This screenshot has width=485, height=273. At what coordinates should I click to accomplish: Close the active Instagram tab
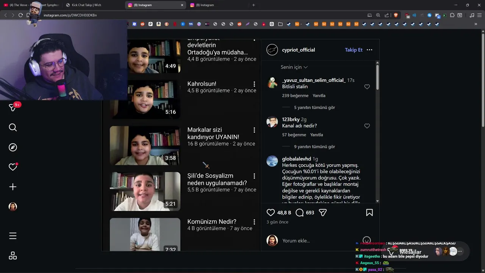point(182,5)
